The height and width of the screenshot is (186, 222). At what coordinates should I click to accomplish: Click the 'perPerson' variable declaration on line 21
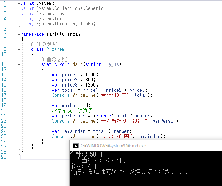coord(74,116)
